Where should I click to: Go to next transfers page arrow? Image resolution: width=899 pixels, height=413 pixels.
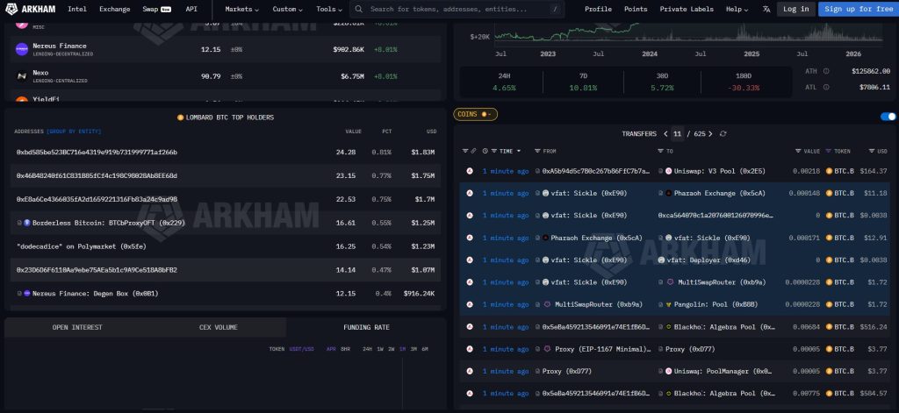(712, 133)
